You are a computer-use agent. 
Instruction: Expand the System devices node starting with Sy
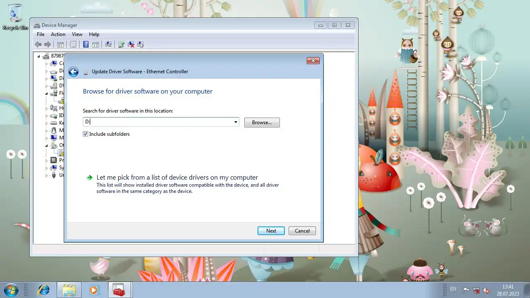click(46, 168)
